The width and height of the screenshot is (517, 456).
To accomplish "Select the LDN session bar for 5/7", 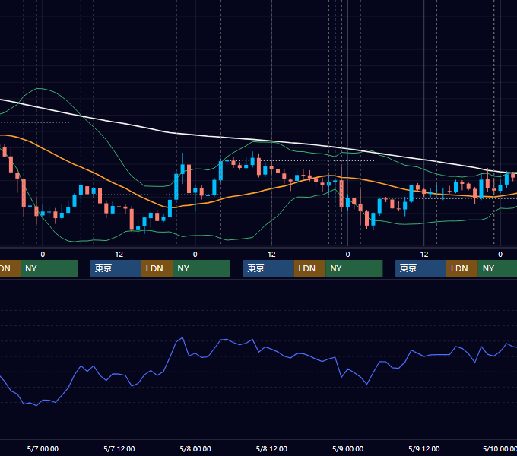I will tap(157, 268).
